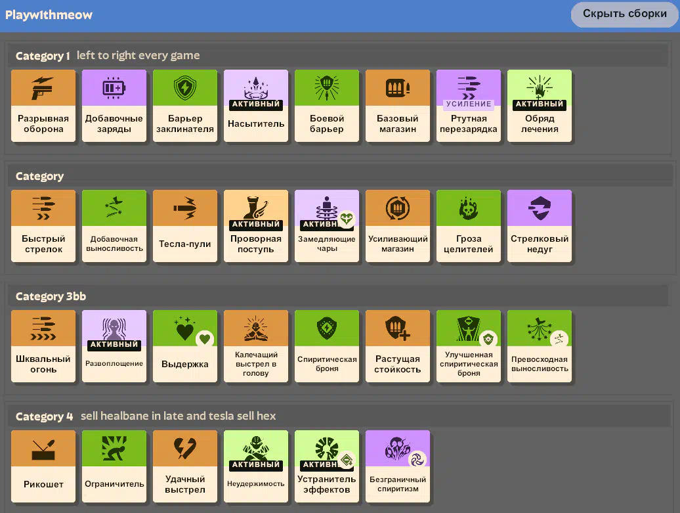
Task: Click the Растущая стойкость item
Action: point(398,346)
